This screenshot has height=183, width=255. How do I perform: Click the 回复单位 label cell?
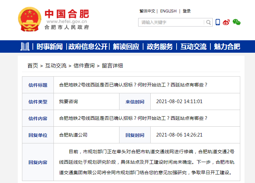[38, 135]
